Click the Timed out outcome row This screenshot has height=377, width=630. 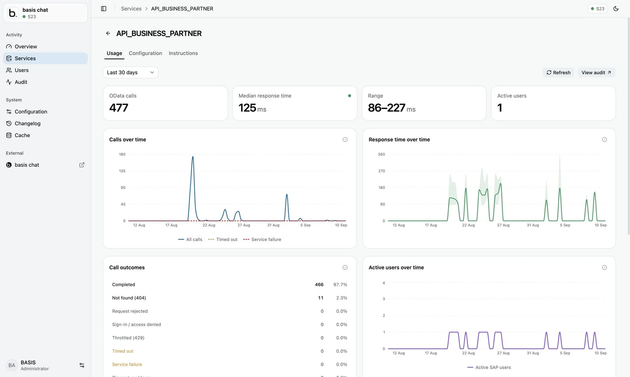pos(230,351)
